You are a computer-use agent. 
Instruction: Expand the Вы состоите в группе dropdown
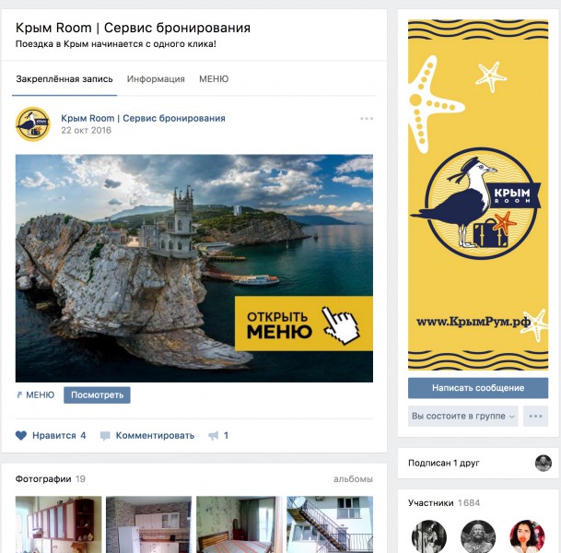(x=462, y=416)
